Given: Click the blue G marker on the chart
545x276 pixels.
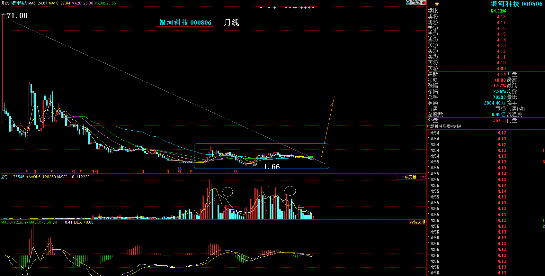Looking at the screenshot, I should click(180, 168).
